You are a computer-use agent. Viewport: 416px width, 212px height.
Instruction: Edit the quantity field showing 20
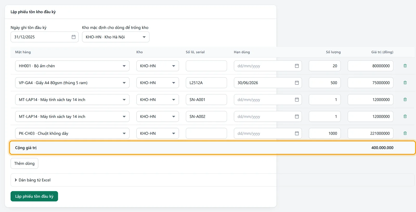pyautogui.click(x=325, y=66)
